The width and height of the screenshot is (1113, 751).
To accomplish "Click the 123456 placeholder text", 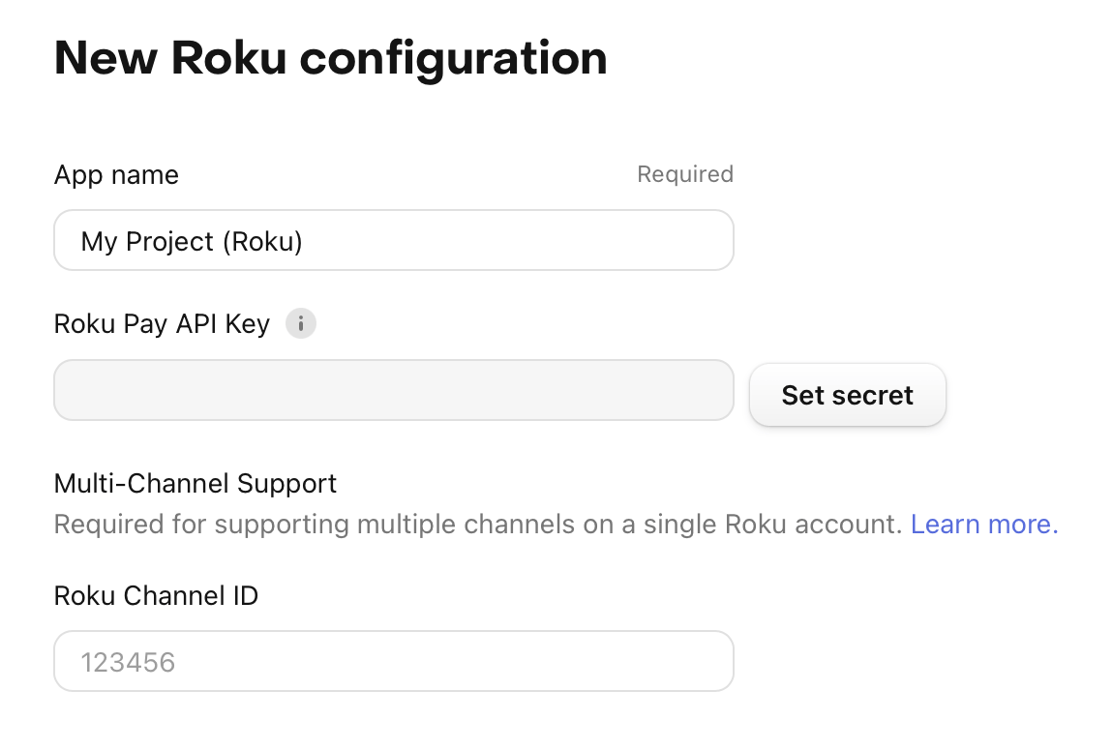I will pyautogui.click(x=128, y=663).
